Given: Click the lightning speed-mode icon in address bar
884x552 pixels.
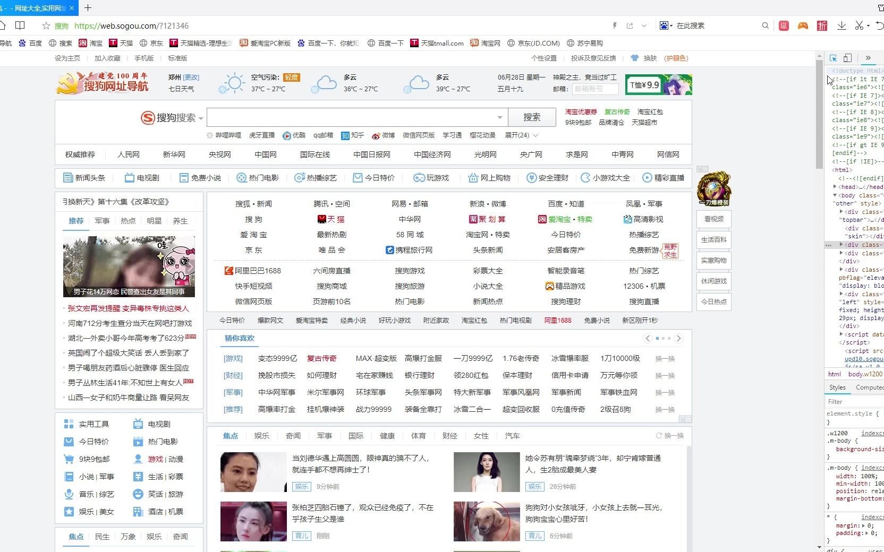Looking at the screenshot, I should pos(615,25).
